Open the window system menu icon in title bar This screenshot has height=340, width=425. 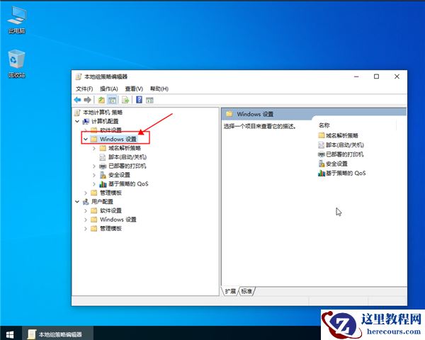click(79, 76)
